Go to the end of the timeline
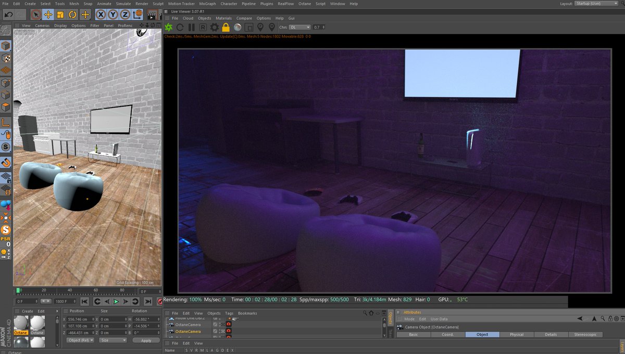 [x=148, y=301]
